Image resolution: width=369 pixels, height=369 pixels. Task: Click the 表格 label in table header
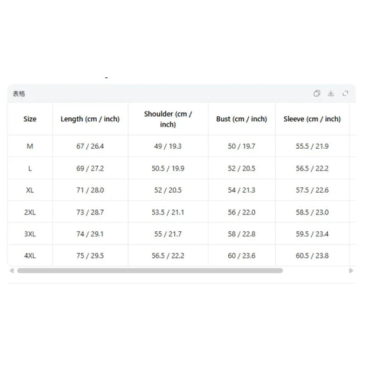(x=19, y=94)
